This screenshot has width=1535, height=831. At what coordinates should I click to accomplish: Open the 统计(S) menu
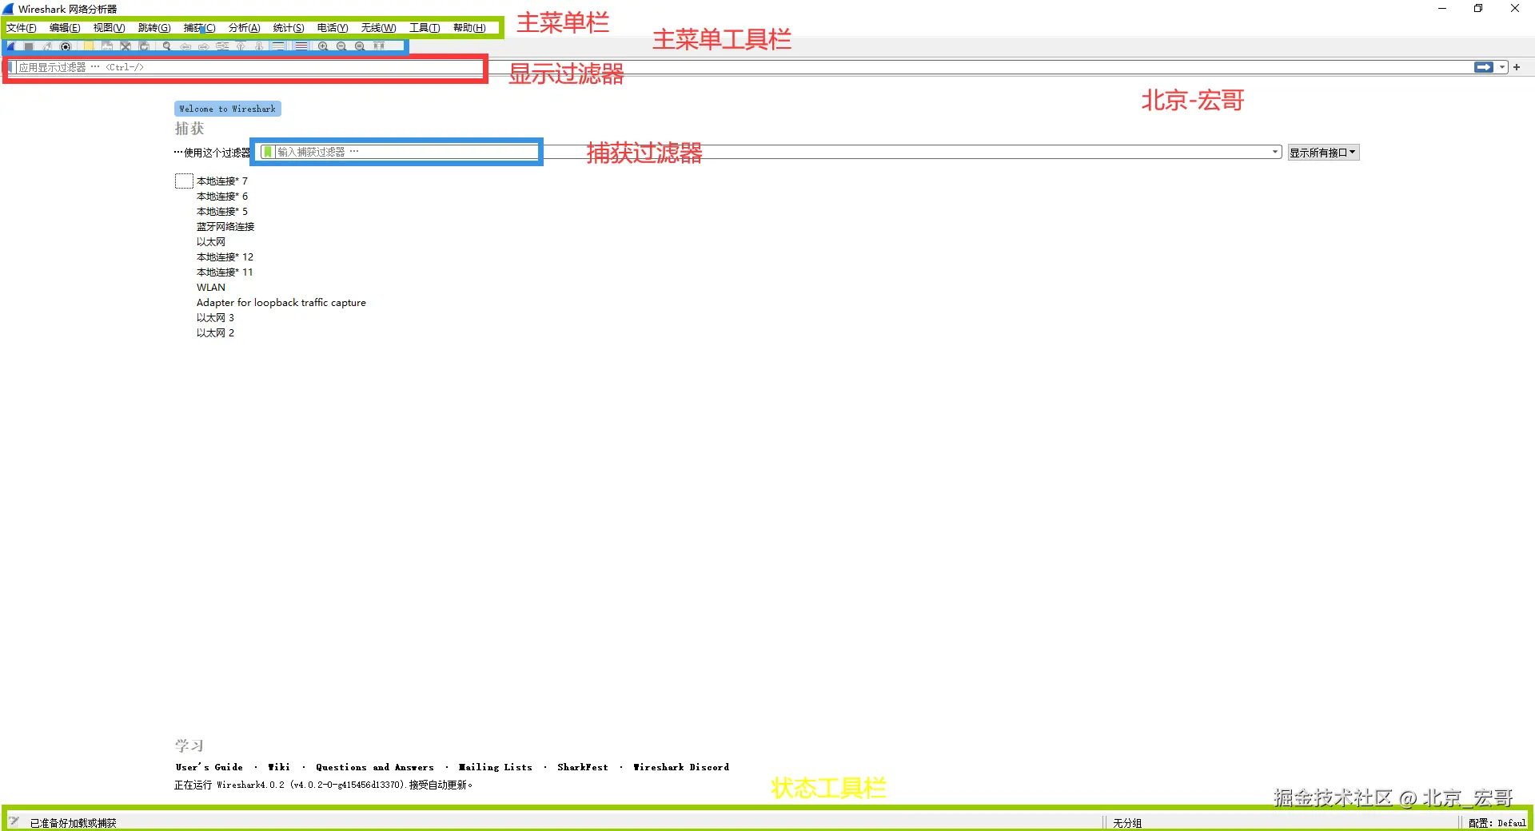(289, 28)
